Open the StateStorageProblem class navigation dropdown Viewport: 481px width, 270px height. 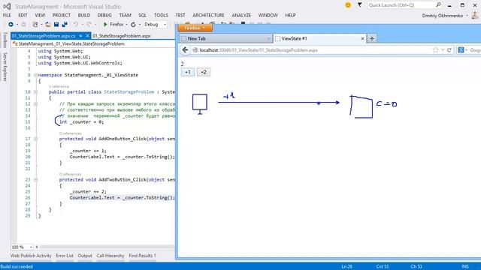coord(93,43)
